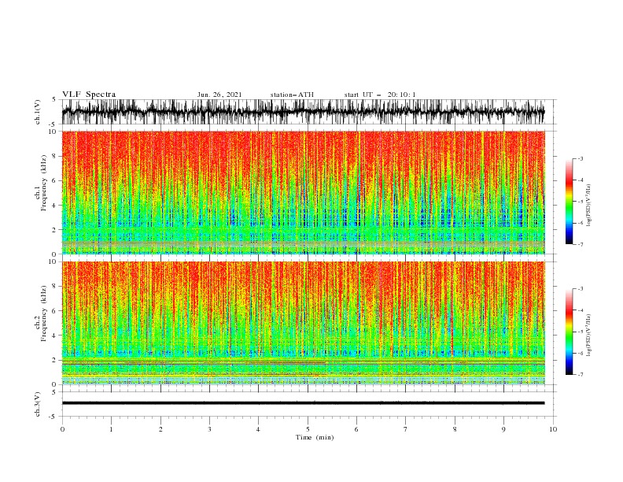The width and height of the screenshot is (623, 482).
Task: Click the "6" kHz tick on ch.2 frequency axis
Action: (x=55, y=310)
